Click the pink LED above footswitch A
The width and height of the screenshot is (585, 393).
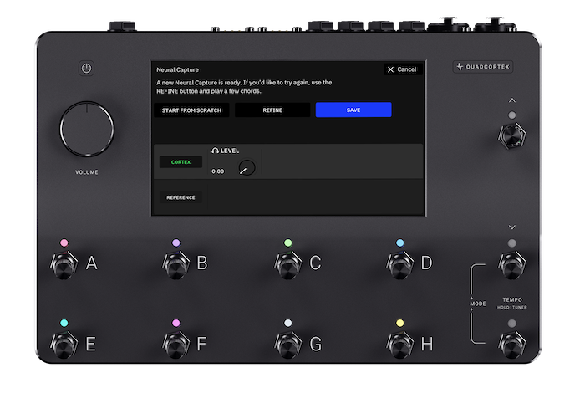click(64, 243)
